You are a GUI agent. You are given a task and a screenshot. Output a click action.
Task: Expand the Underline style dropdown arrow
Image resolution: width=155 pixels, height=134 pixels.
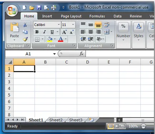point(57,32)
